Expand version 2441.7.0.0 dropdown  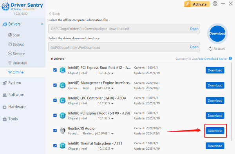click(112, 88)
